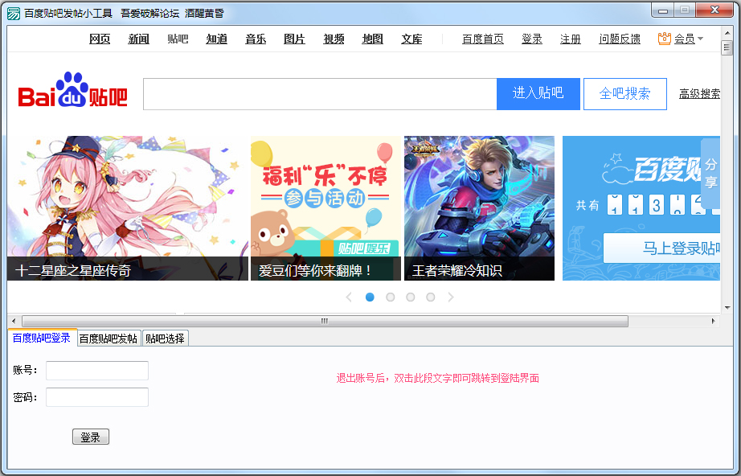Click the app icon in title bar
This screenshot has height=476, width=741.
13,13
